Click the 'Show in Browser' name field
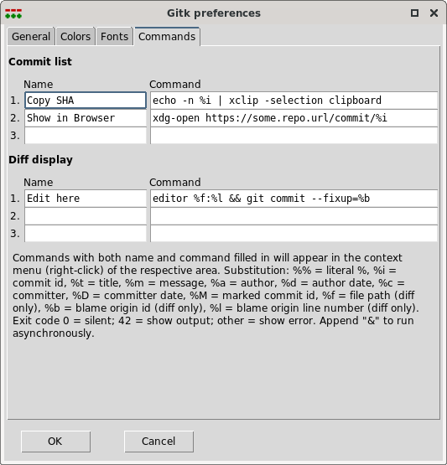Screen dimensions: 447x465 pos(86,118)
